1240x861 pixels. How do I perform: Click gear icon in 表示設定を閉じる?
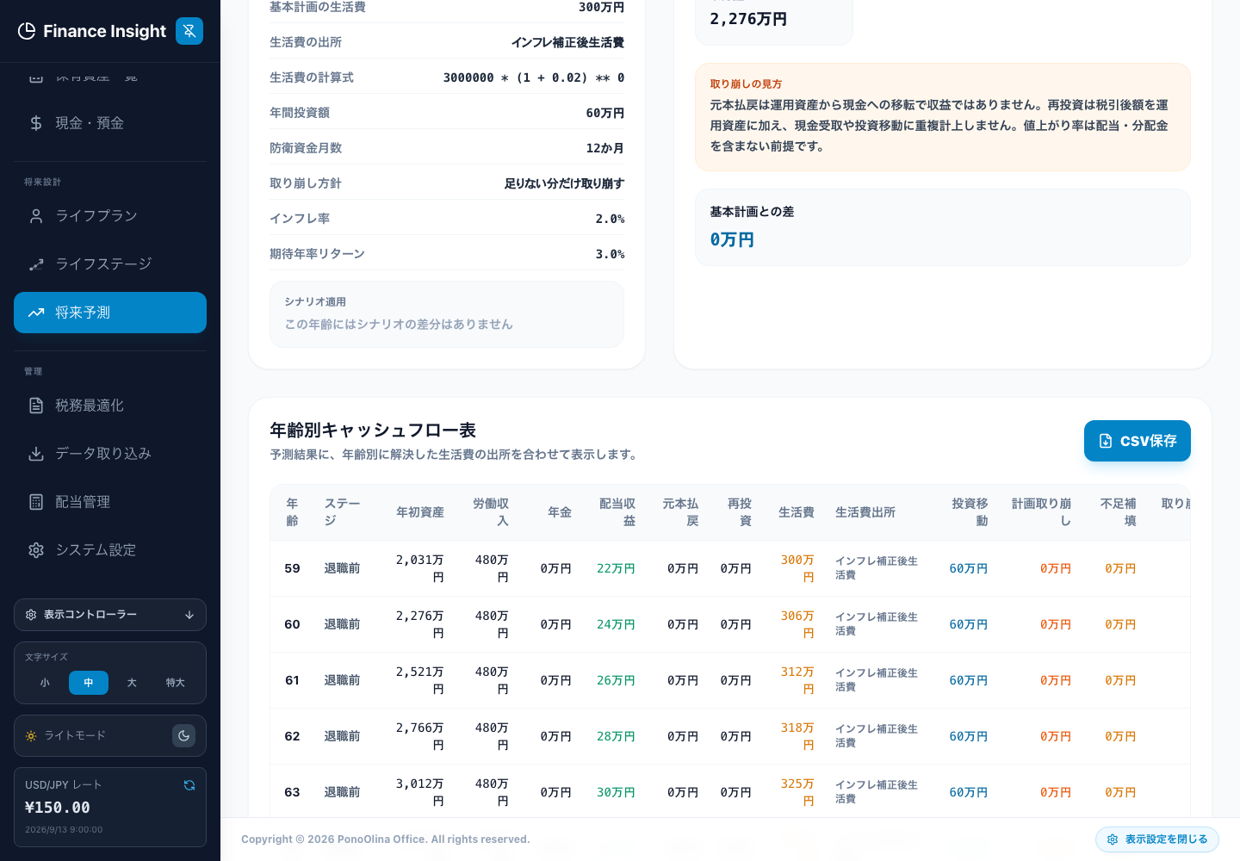[1113, 839]
